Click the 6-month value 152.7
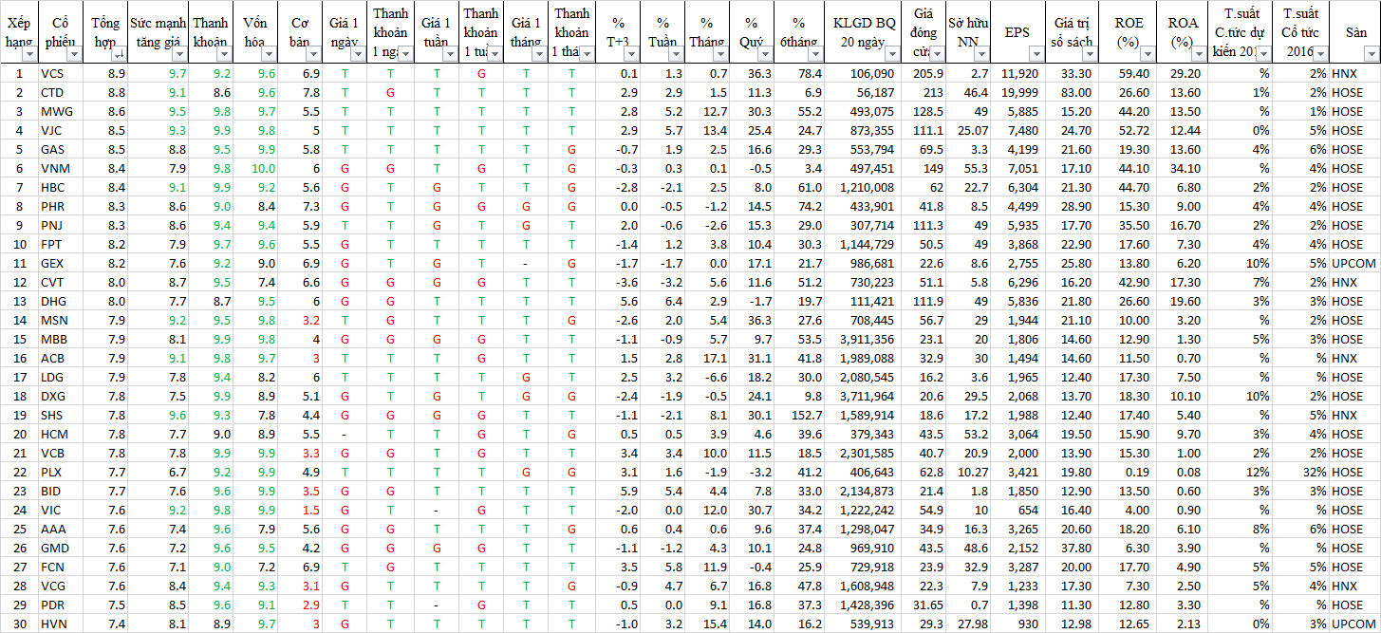This screenshot has width=1381, height=633. 806,415
